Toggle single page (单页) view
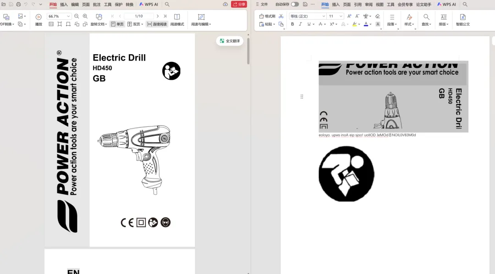The height and width of the screenshot is (274, 495). [117, 24]
